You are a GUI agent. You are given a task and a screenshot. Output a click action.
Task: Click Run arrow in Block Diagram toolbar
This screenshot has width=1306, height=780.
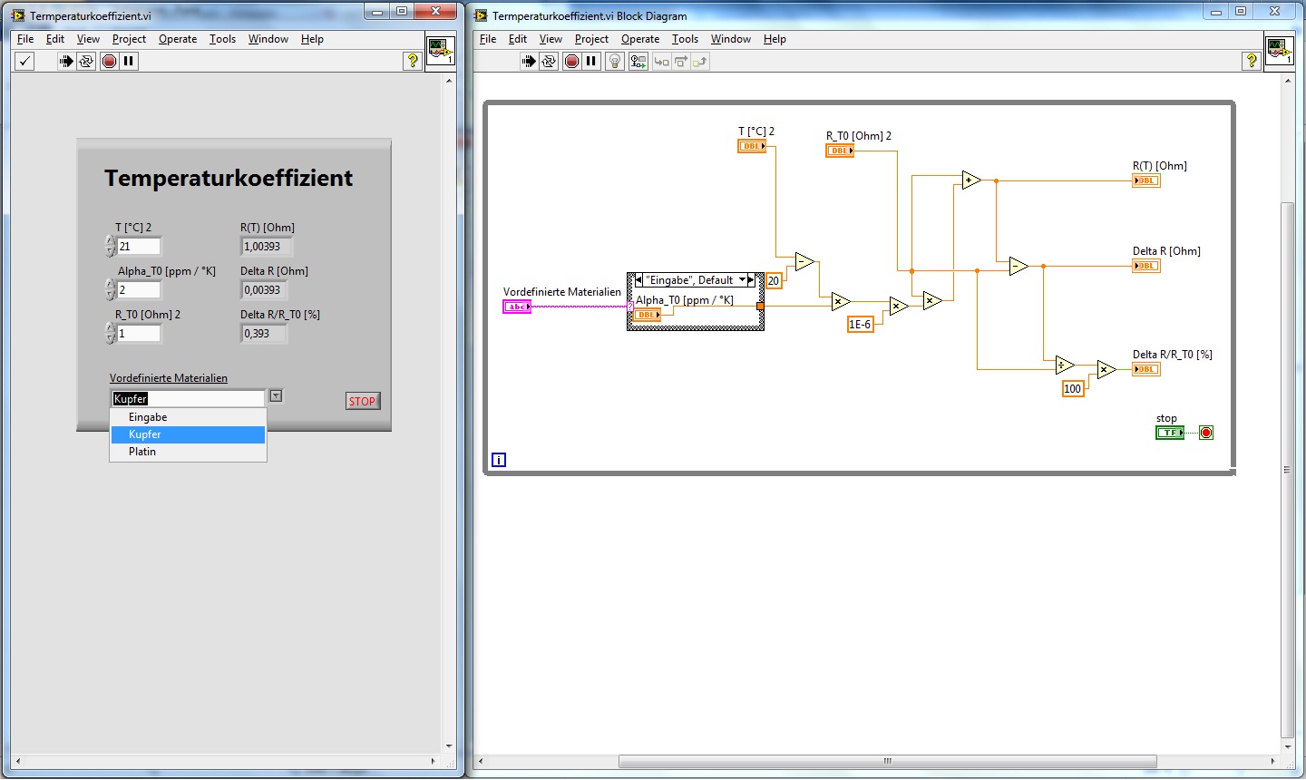[x=528, y=61]
